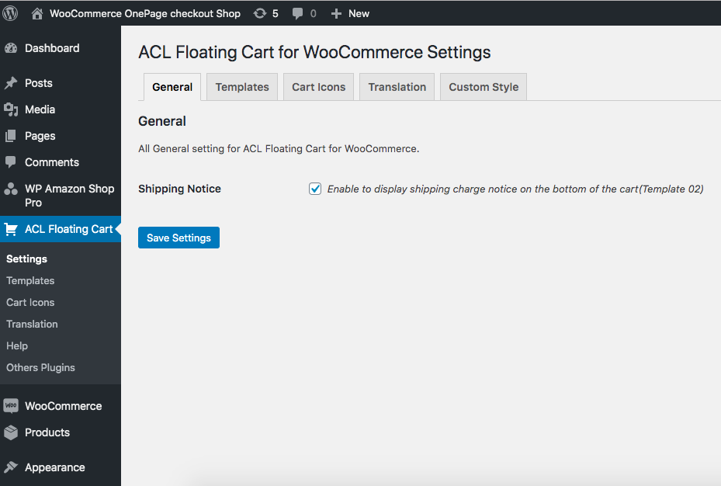Toggle the Shipping Notice checkbox
The image size is (721, 486).
tap(315, 189)
